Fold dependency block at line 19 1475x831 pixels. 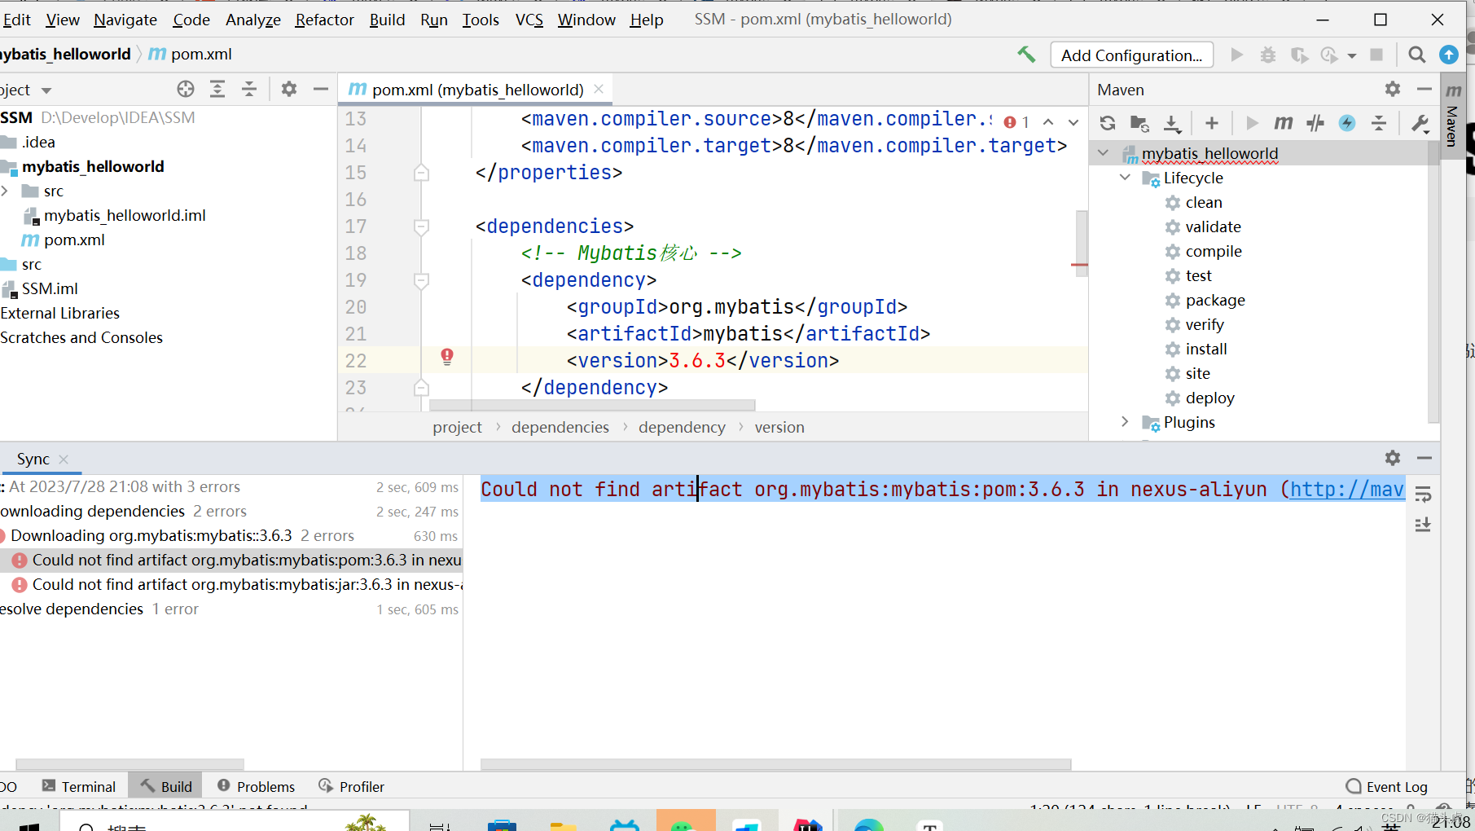point(421,280)
